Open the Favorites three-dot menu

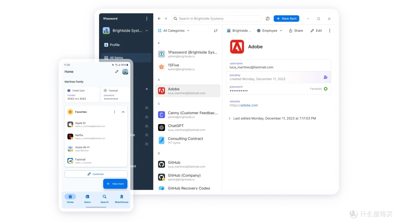(114, 112)
